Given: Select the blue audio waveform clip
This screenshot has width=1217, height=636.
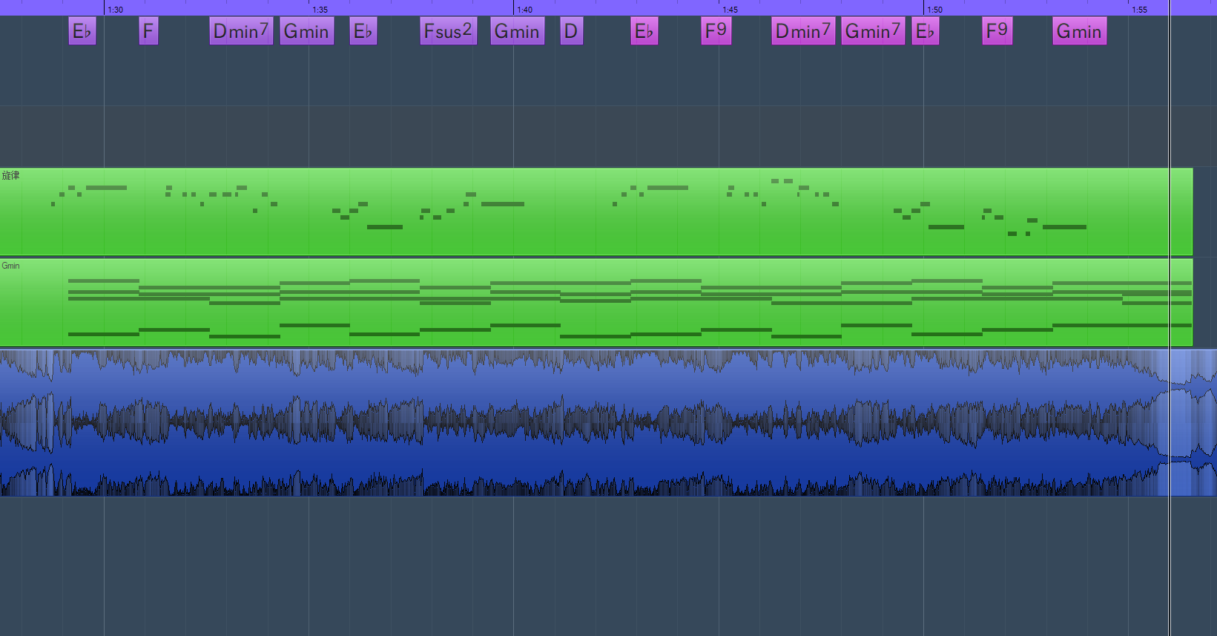Looking at the screenshot, I should (x=608, y=423).
